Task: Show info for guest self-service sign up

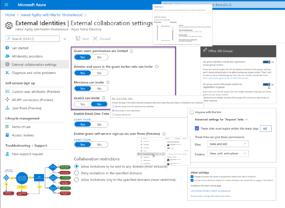Action: (164, 134)
